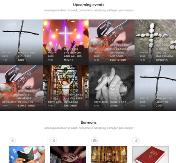Click the 'Upcoming events' heading

89,5
